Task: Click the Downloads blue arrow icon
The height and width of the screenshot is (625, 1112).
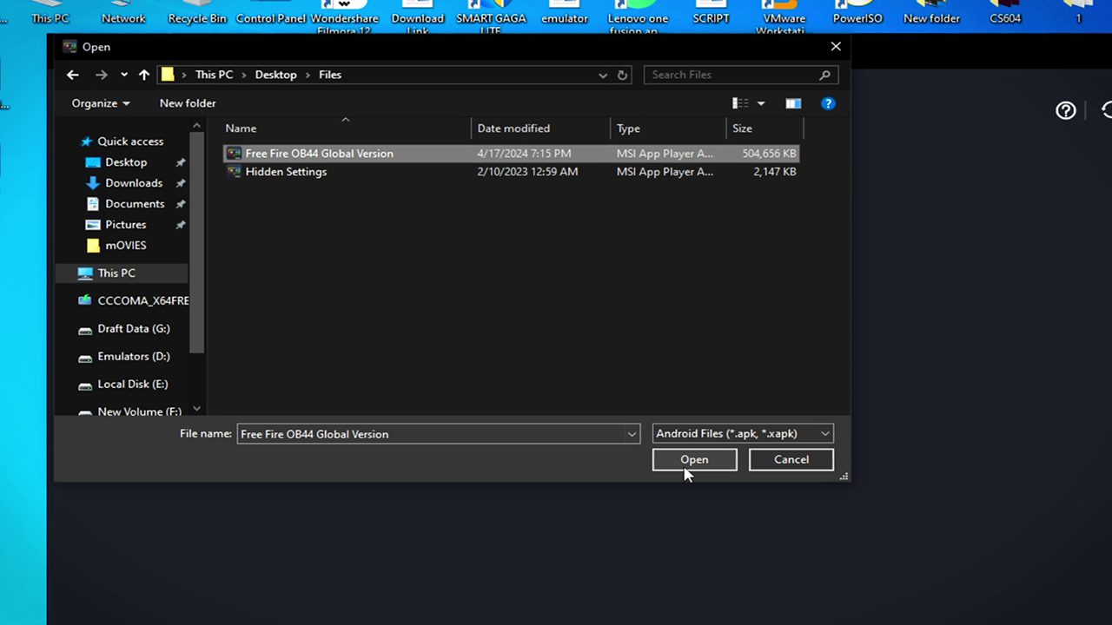Action: (x=93, y=183)
